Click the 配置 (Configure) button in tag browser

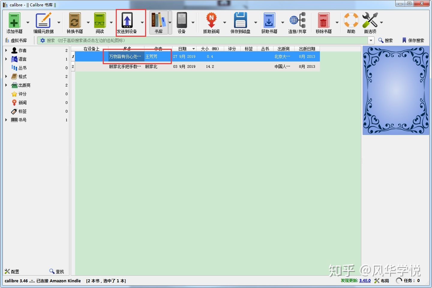[x=12, y=271]
